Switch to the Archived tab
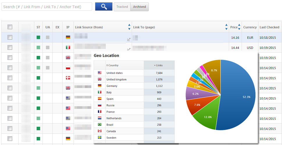This screenshot has width=282, height=145. (140, 7)
